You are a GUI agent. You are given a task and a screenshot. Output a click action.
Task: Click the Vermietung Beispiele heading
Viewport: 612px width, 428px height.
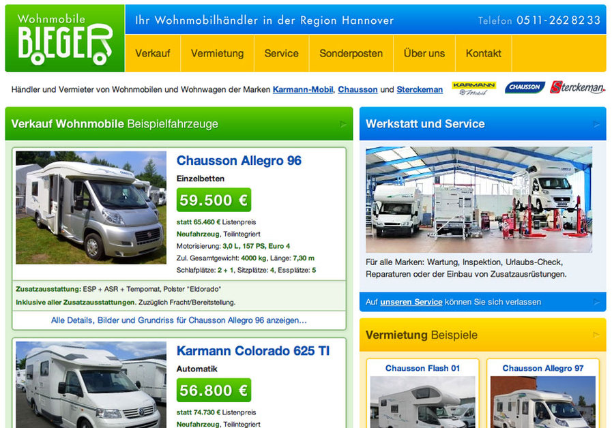point(422,335)
